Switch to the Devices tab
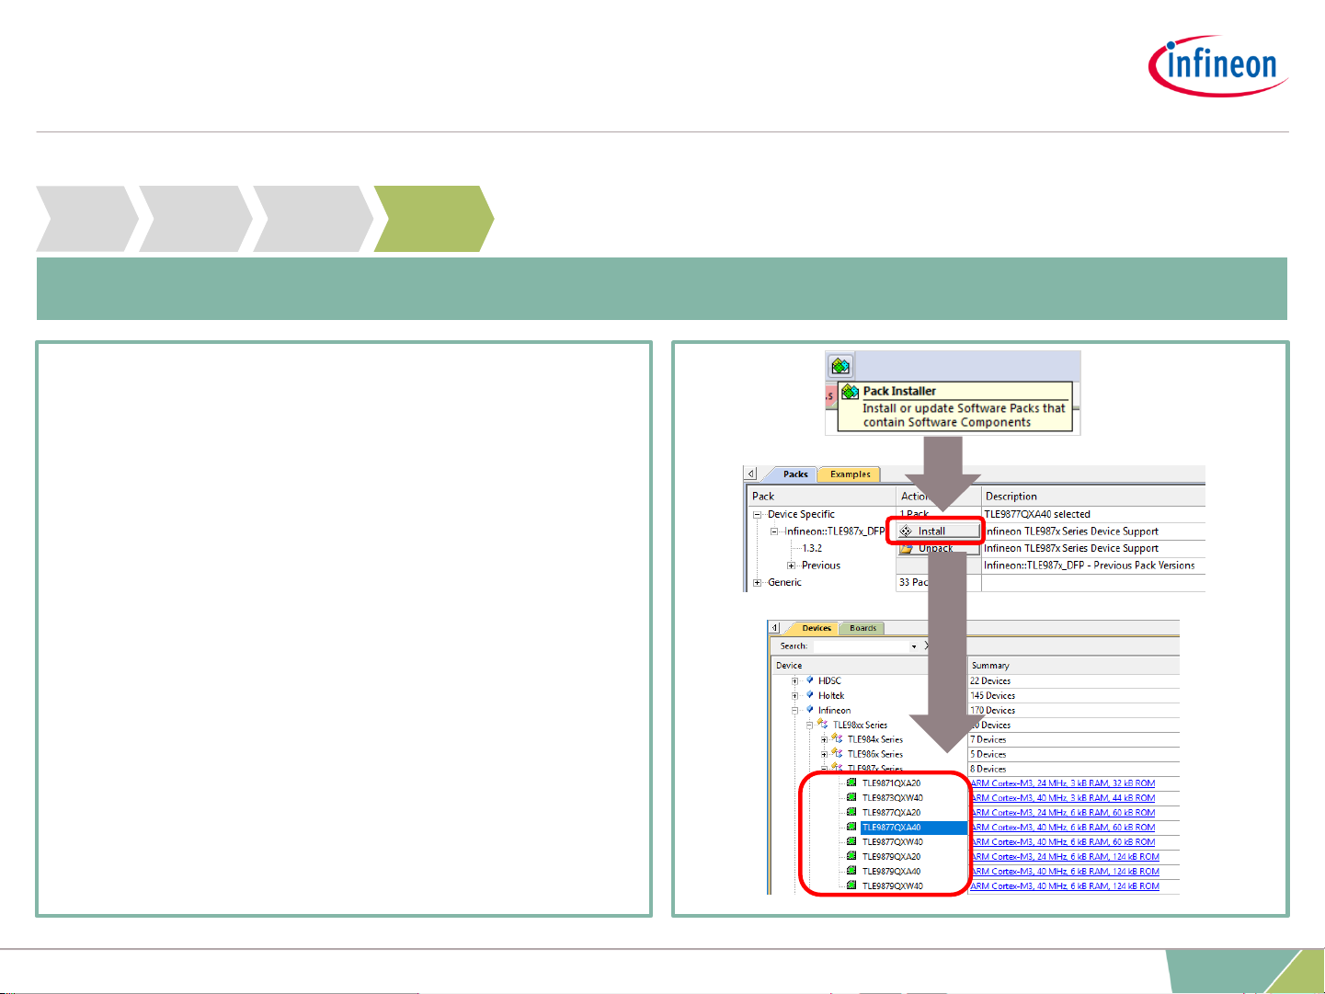The width and height of the screenshot is (1325, 994). [x=817, y=628]
